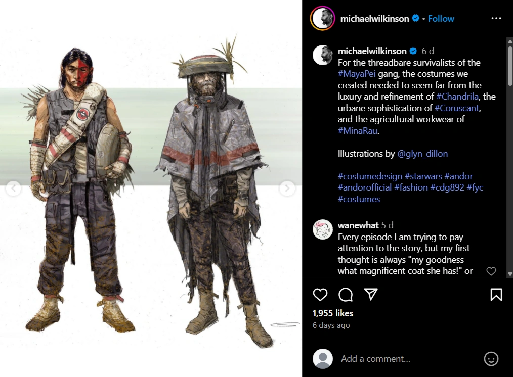Open the emoji picker smiley icon
Image resolution: width=513 pixels, height=377 pixels.
click(x=491, y=359)
